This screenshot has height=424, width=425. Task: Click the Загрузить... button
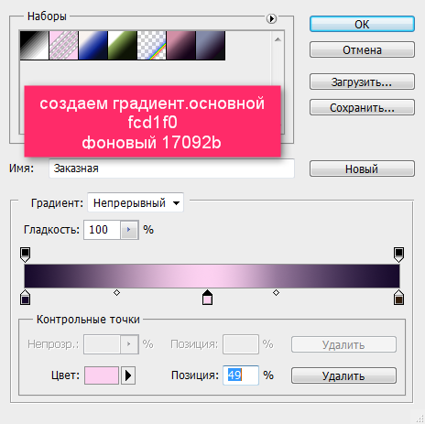[x=362, y=82]
